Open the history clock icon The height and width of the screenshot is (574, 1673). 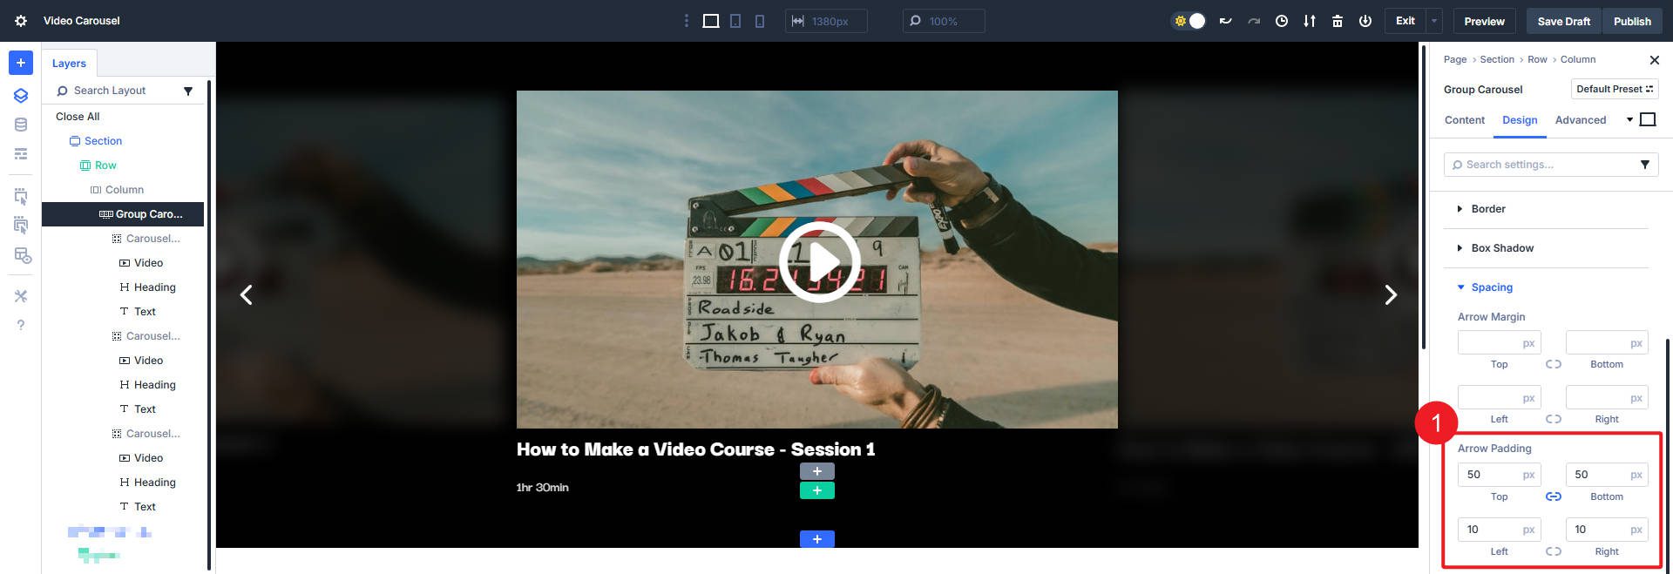click(x=1281, y=21)
